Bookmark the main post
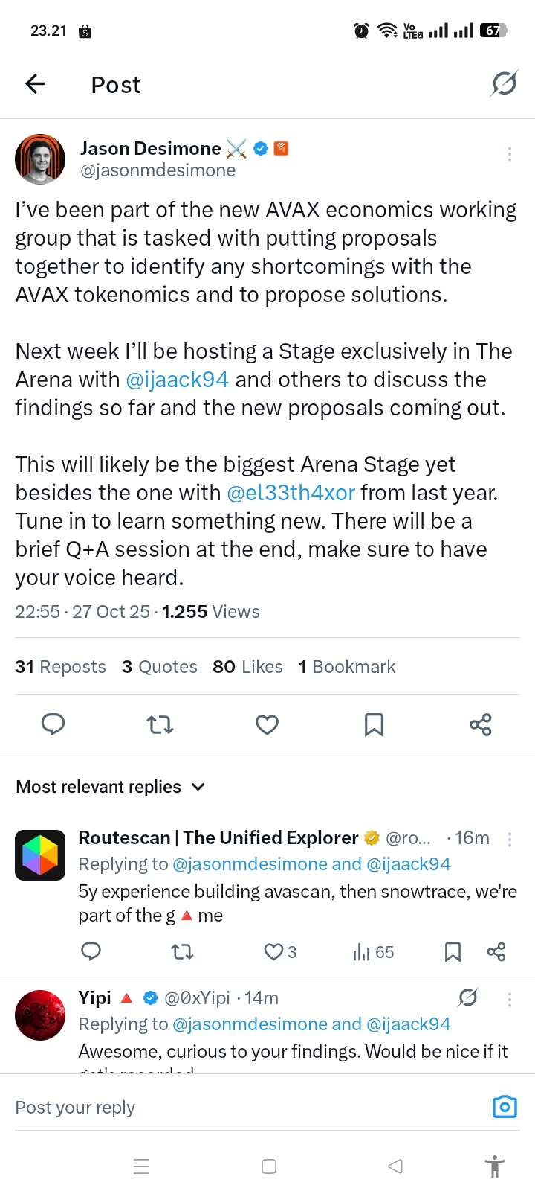This screenshot has height=1194, width=535. (x=374, y=724)
